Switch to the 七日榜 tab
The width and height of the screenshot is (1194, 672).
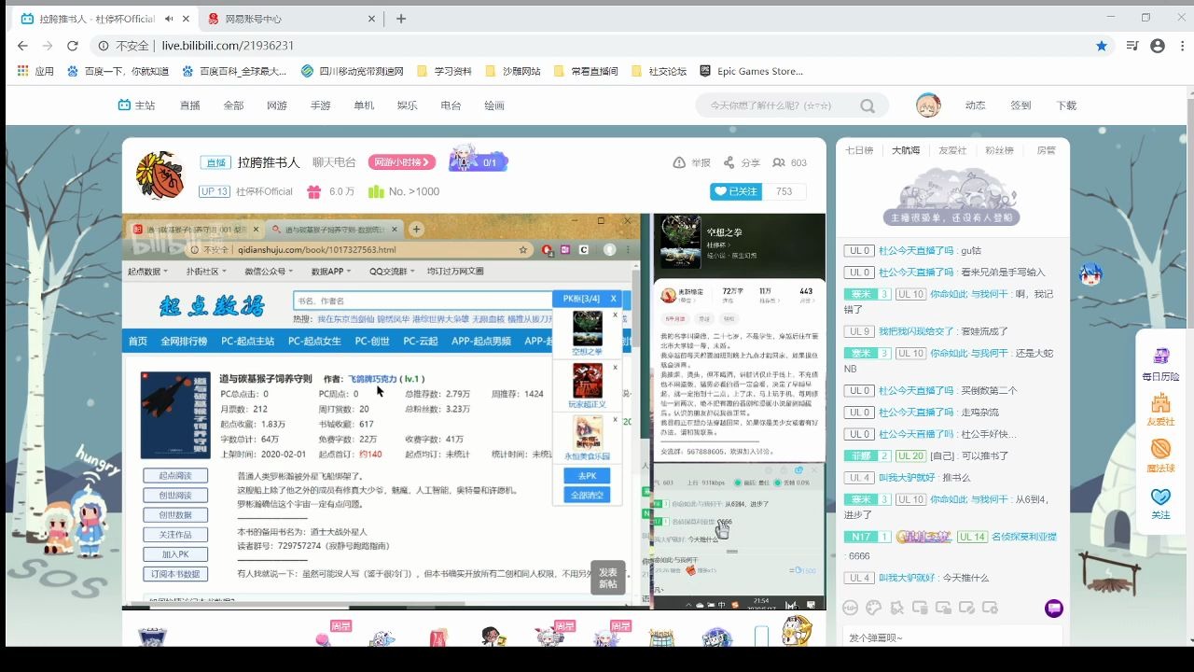point(859,150)
